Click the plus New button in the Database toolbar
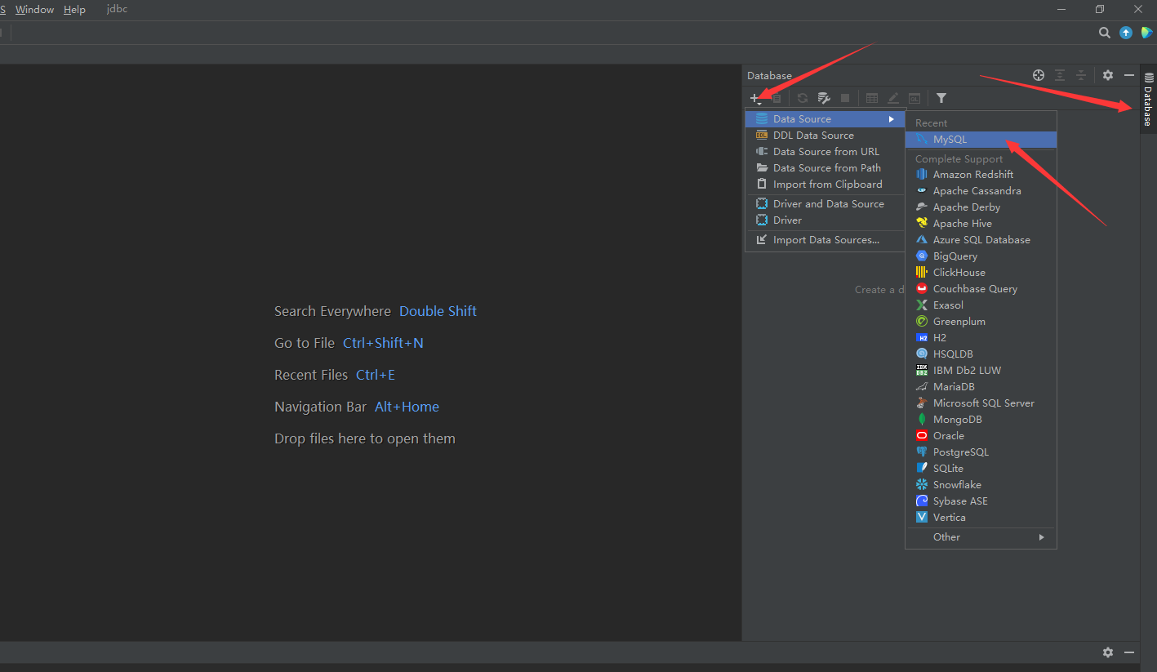The image size is (1157, 672). click(755, 98)
